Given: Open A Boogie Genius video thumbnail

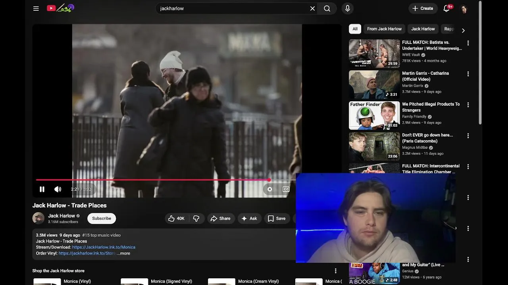Looking at the screenshot, I should point(374,273).
